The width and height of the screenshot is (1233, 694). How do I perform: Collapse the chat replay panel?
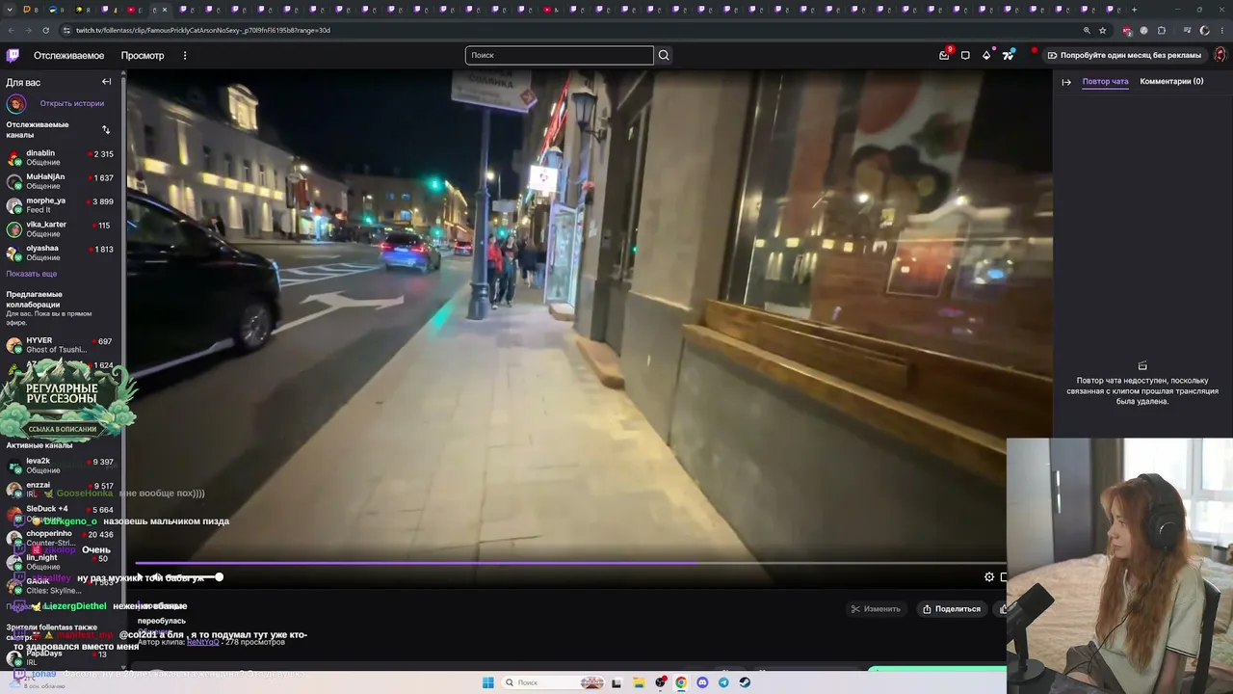(1066, 82)
